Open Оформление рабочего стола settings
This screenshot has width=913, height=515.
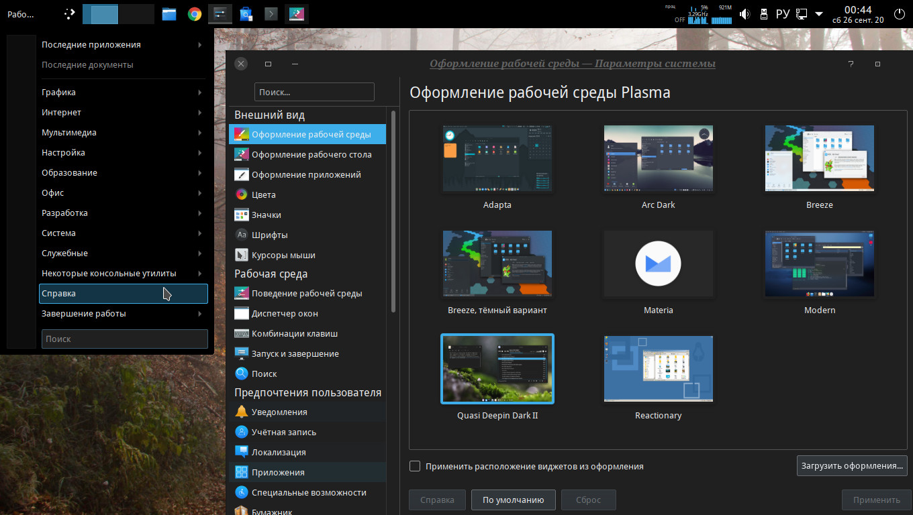pyautogui.click(x=307, y=154)
